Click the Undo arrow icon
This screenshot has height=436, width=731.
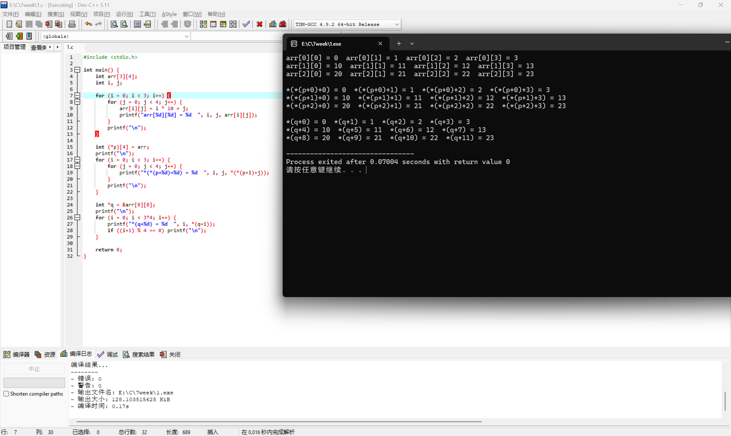[88, 24]
